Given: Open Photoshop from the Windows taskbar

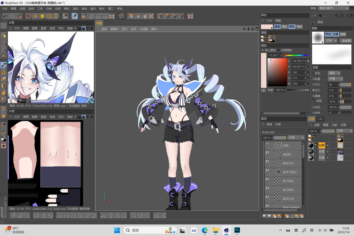Looking at the screenshot, I should [237, 230].
